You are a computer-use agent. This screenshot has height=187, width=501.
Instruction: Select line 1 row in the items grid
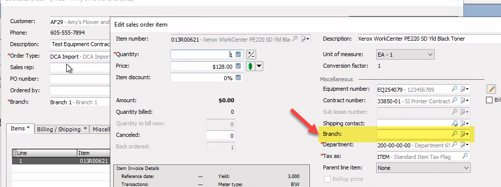[x=61, y=161]
